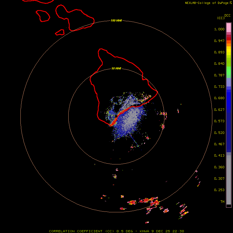Click the 0.360 scale value
Viewport: 233px width, 233px height.
coord(219,167)
